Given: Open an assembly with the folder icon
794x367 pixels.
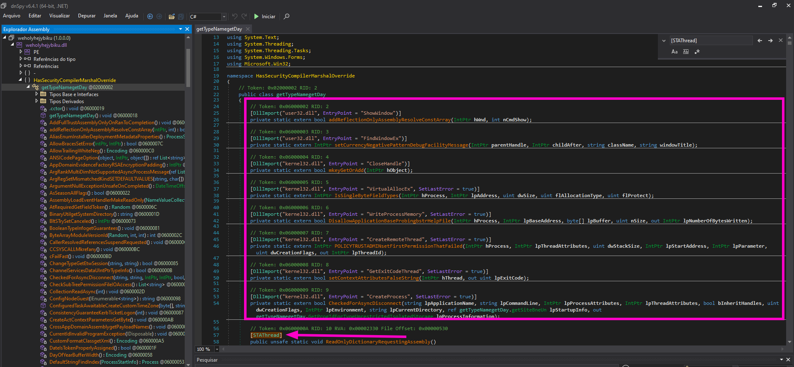Looking at the screenshot, I should click(171, 17).
